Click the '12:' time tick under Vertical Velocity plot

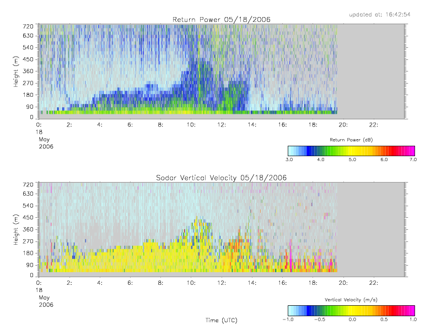pos(222,283)
